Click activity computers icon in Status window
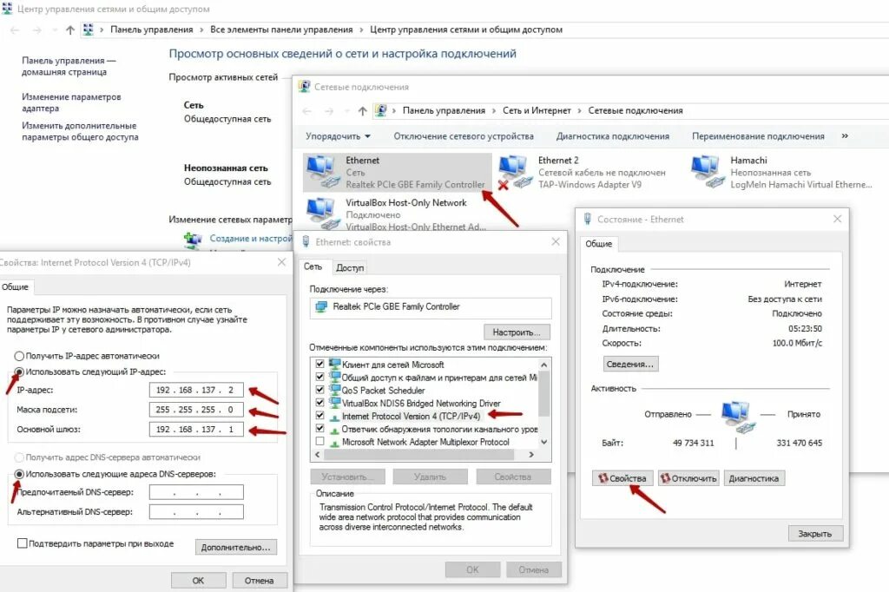The image size is (889, 592). coord(738,416)
